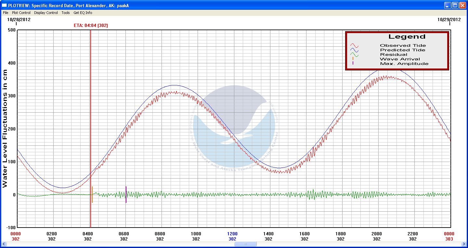This screenshot has width=468, height=248.
Task: Click the orange Wave Arrival legend symbol
Action: [353, 59]
